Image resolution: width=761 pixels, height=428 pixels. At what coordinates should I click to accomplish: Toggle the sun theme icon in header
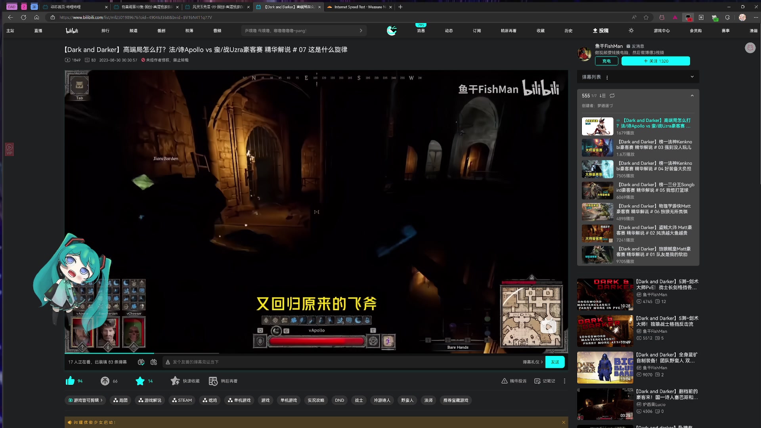click(x=631, y=31)
